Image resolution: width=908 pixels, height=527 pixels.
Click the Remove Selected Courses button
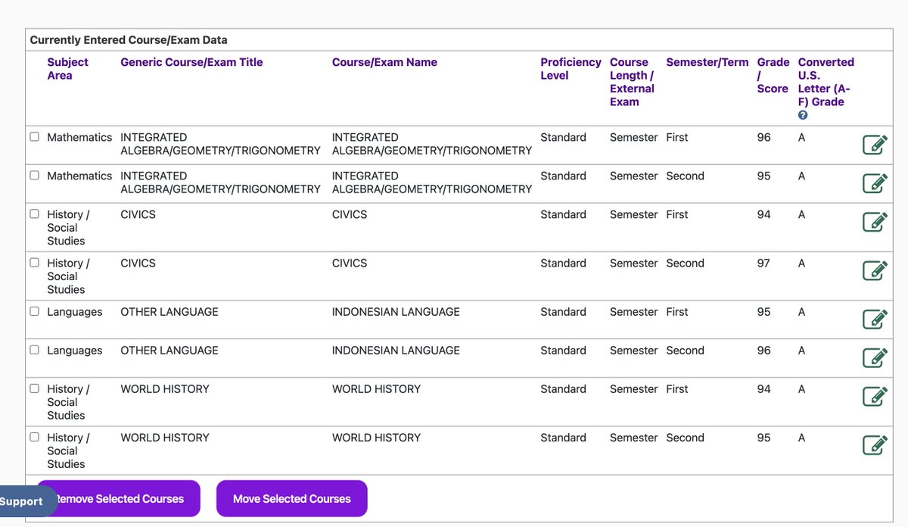tap(119, 499)
